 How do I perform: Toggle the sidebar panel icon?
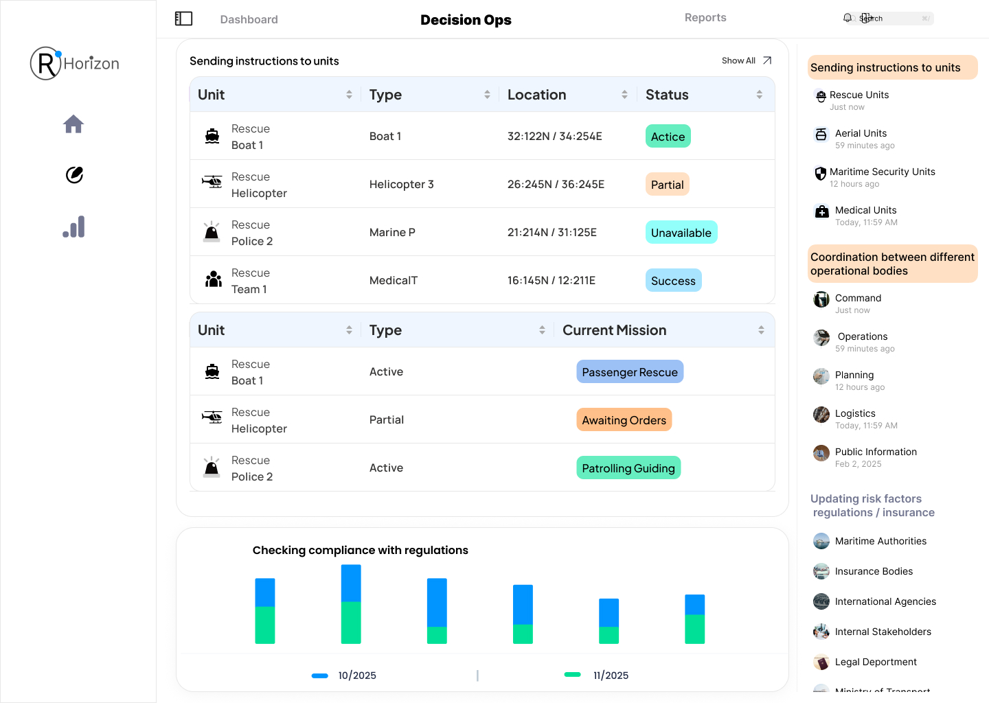(x=183, y=19)
